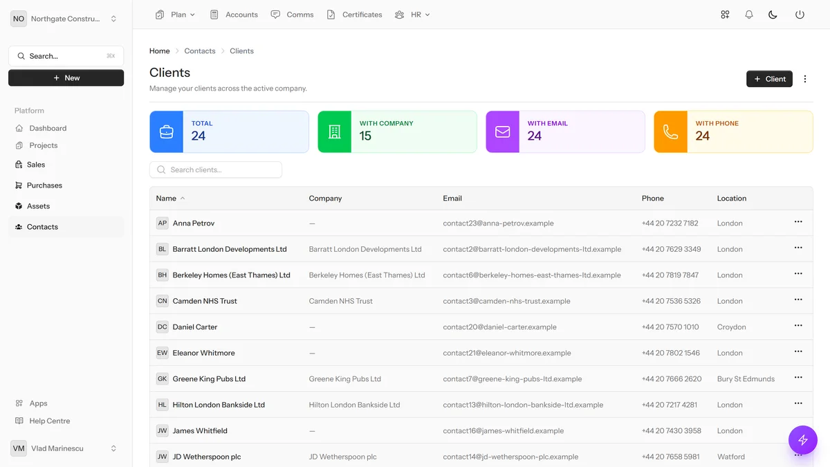Click email contact23@anna-petrov.example

pos(499,223)
